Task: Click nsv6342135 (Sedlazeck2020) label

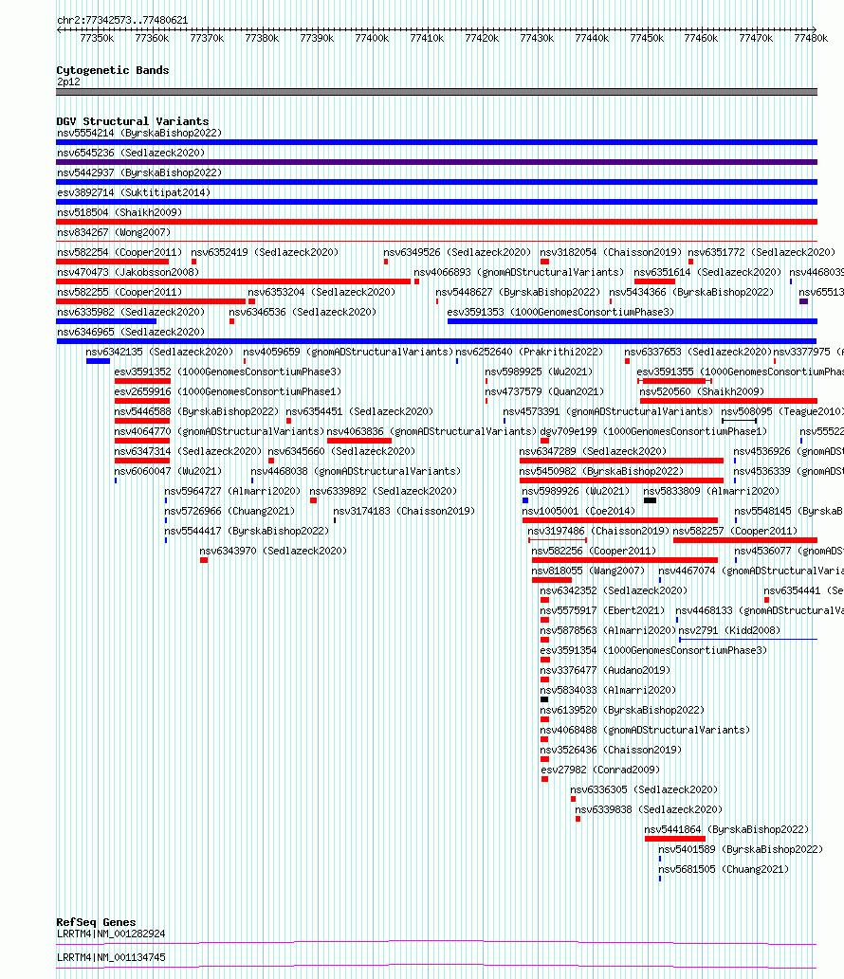Action: [x=159, y=353]
